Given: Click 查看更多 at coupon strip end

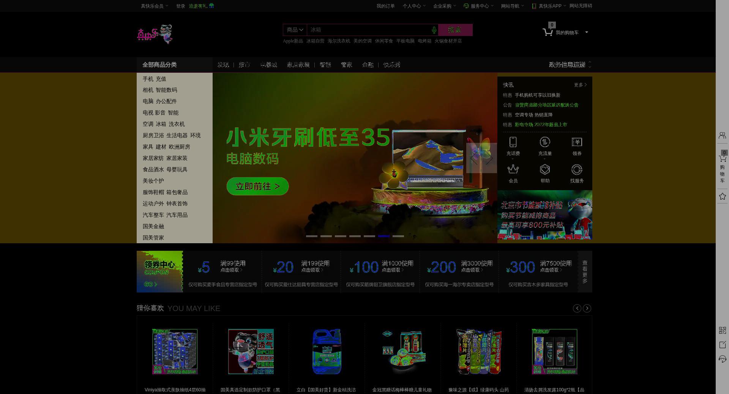Looking at the screenshot, I should click(x=585, y=272).
